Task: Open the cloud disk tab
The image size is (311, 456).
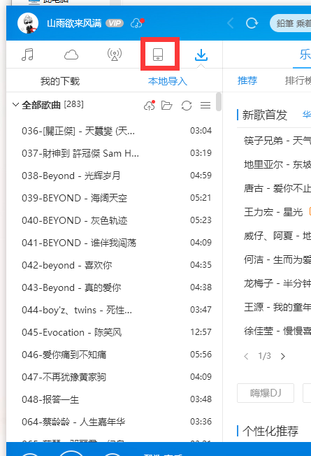Action: (71, 55)
